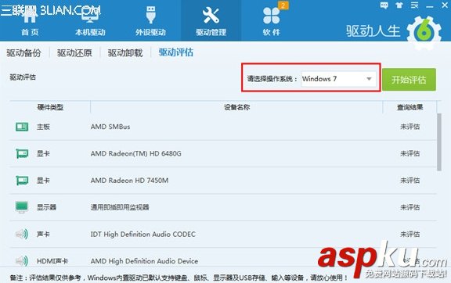Open the main menu icon in title bar
The image size is (451, 283).
point(414,5)
